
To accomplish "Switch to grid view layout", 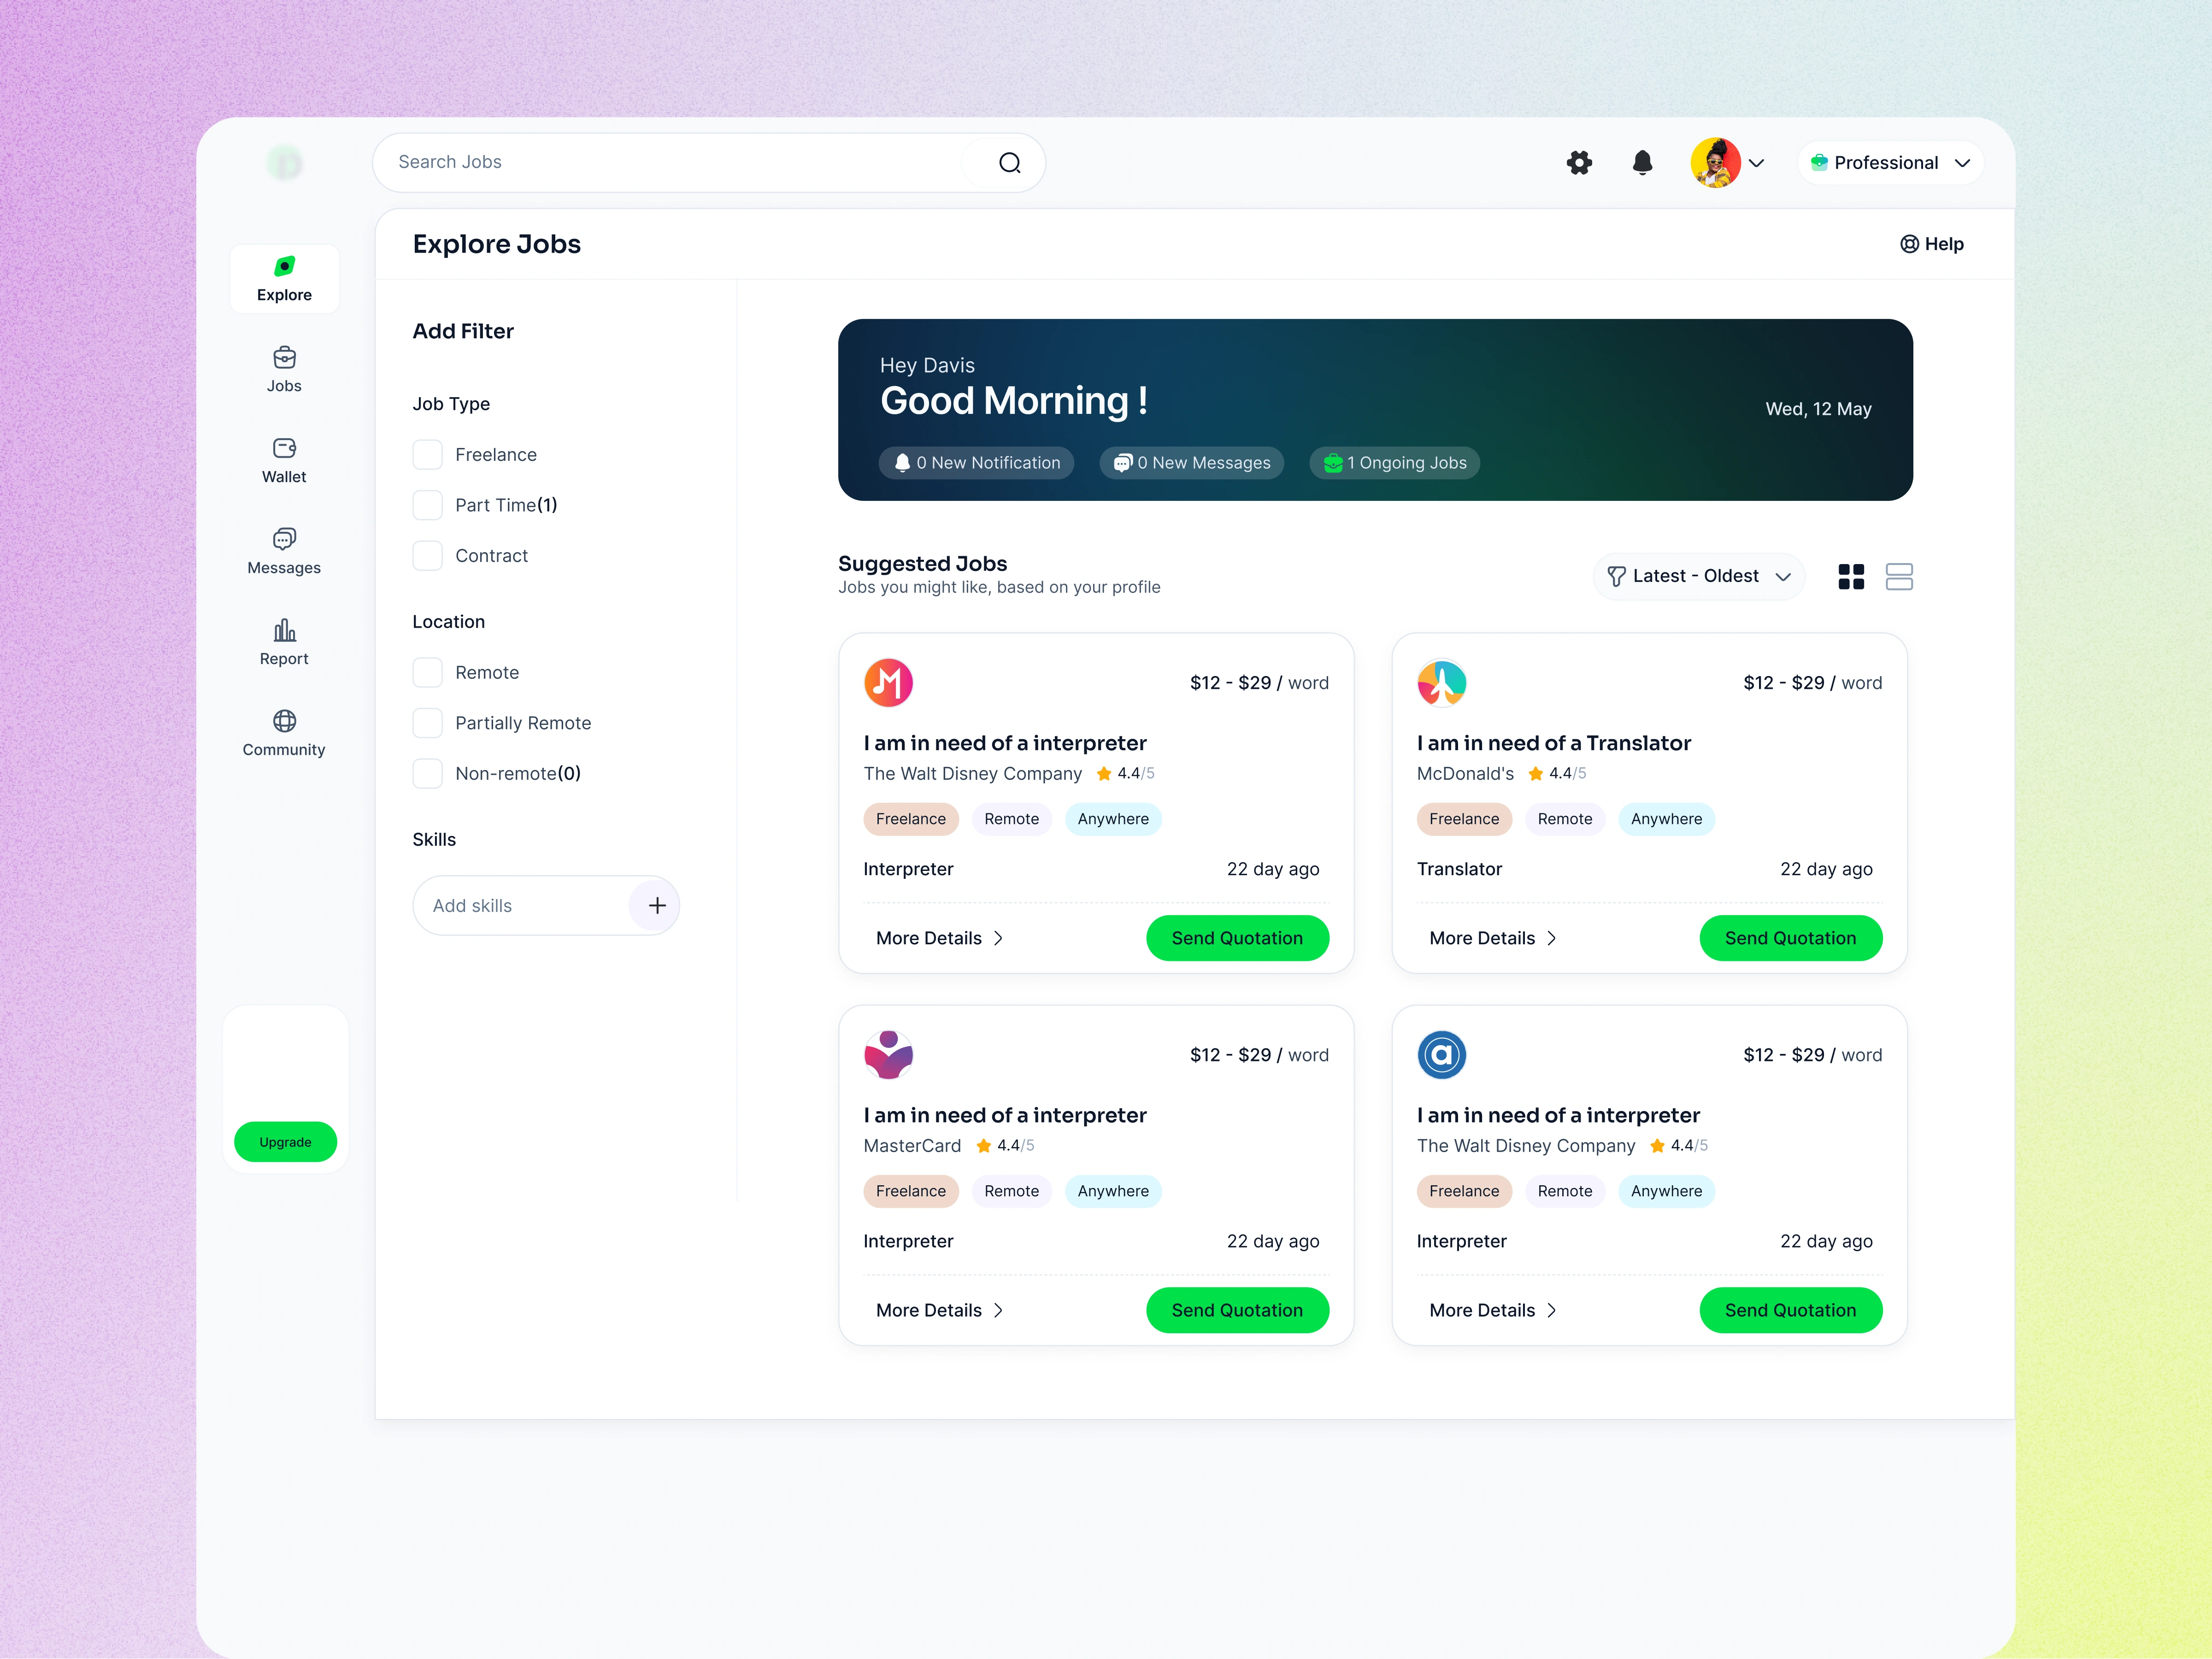I will (1851, 577).
